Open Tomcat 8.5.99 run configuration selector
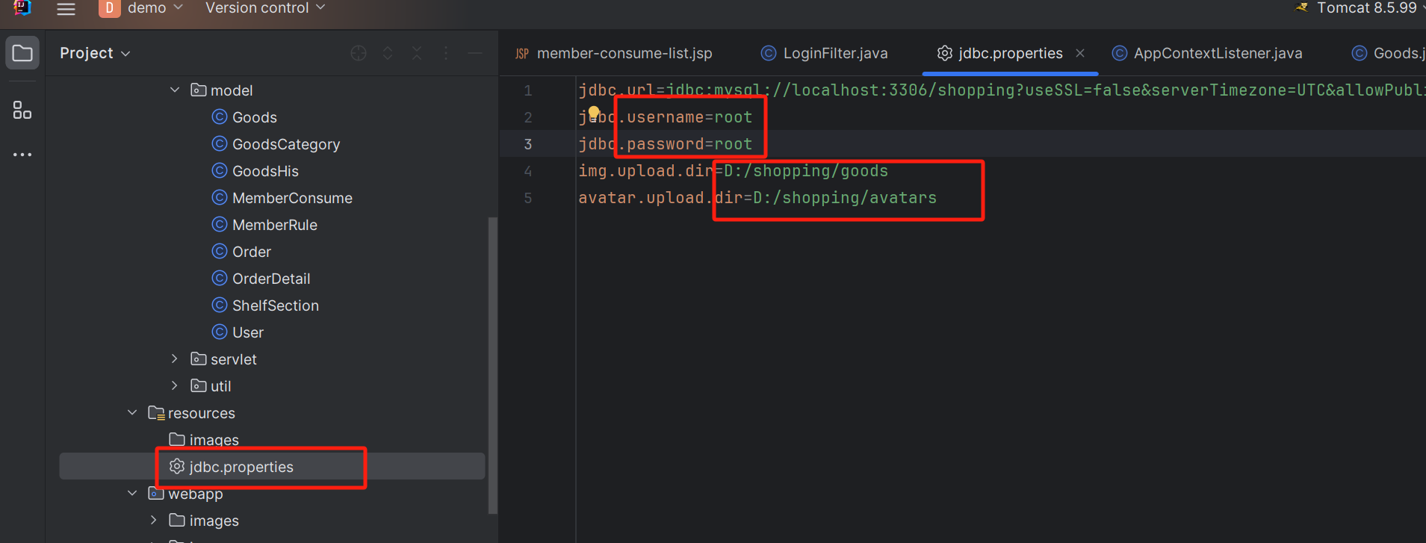The height and width of the screenshot is (543, 1426). pos(1365,8)
